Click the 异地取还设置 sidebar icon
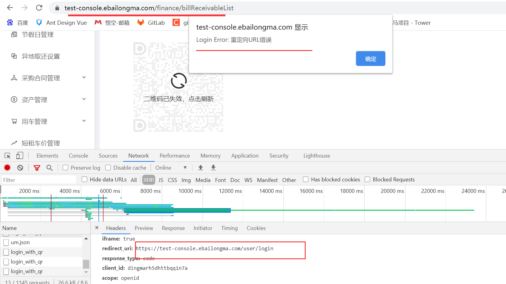The image size is (506, 284). (14, 56)
